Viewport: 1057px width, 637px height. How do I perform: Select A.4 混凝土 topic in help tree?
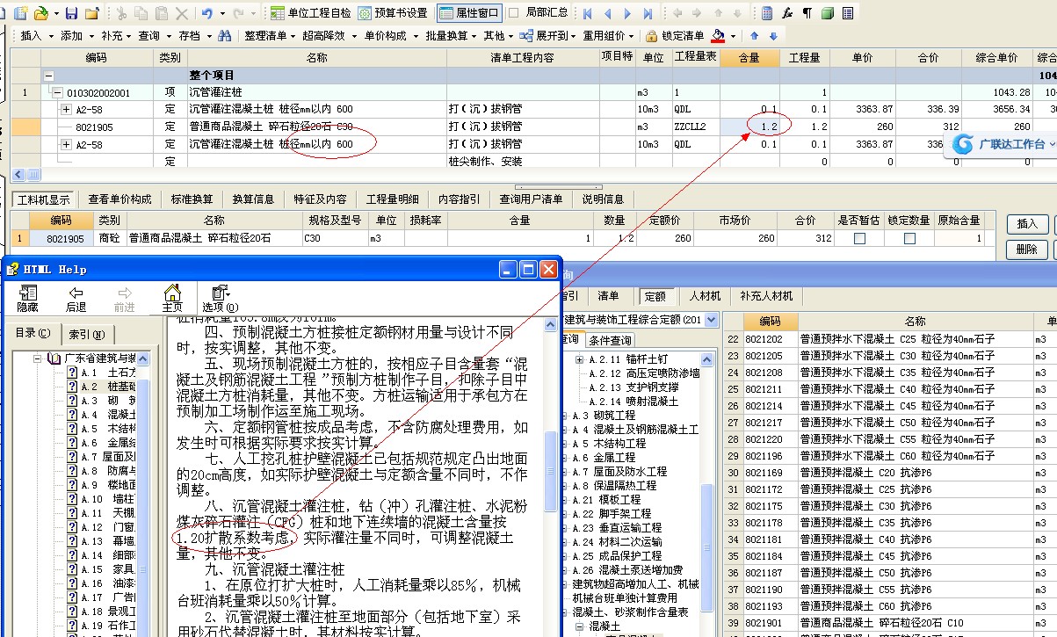109,415
